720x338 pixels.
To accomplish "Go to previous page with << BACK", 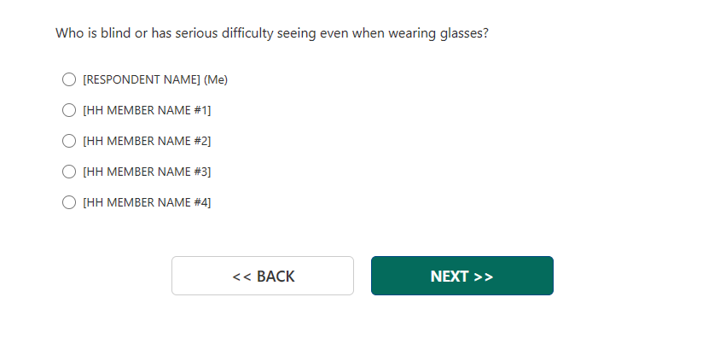I will [263, 276].
